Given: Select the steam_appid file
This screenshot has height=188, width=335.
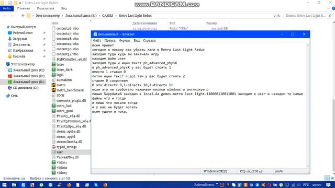Looking at the screenshot, I should [65, 137].
